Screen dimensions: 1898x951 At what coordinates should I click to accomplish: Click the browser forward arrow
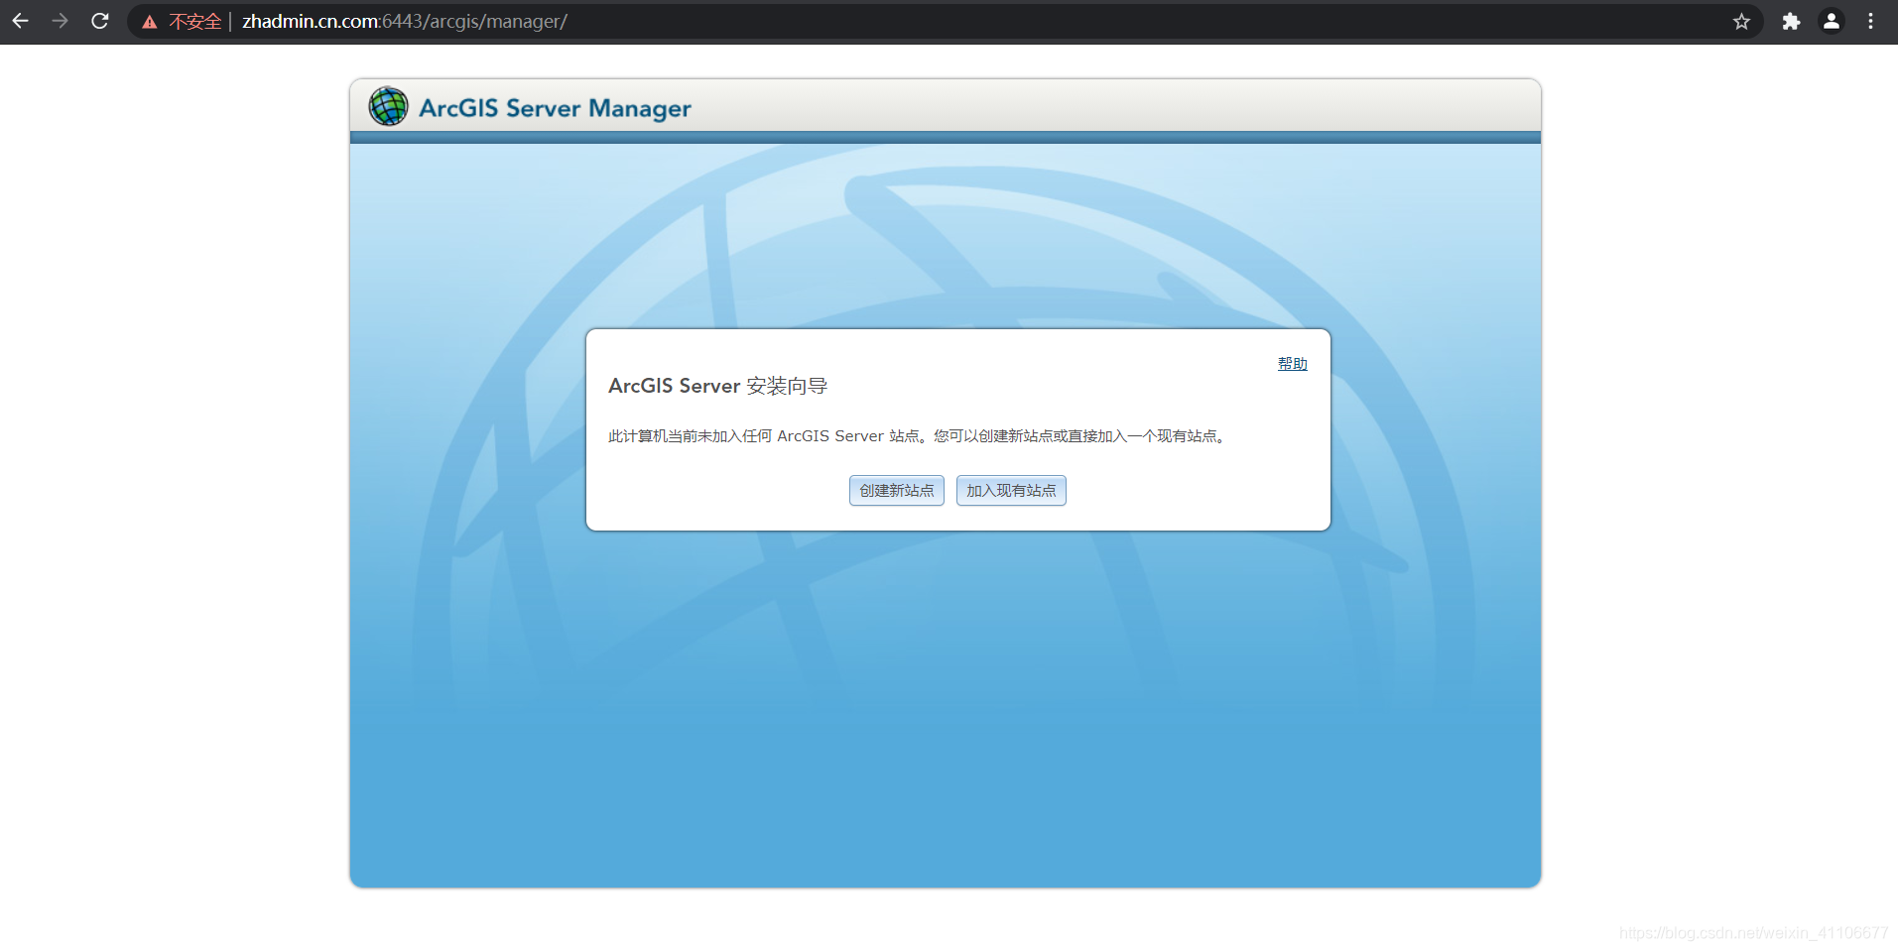coord(60,21)
